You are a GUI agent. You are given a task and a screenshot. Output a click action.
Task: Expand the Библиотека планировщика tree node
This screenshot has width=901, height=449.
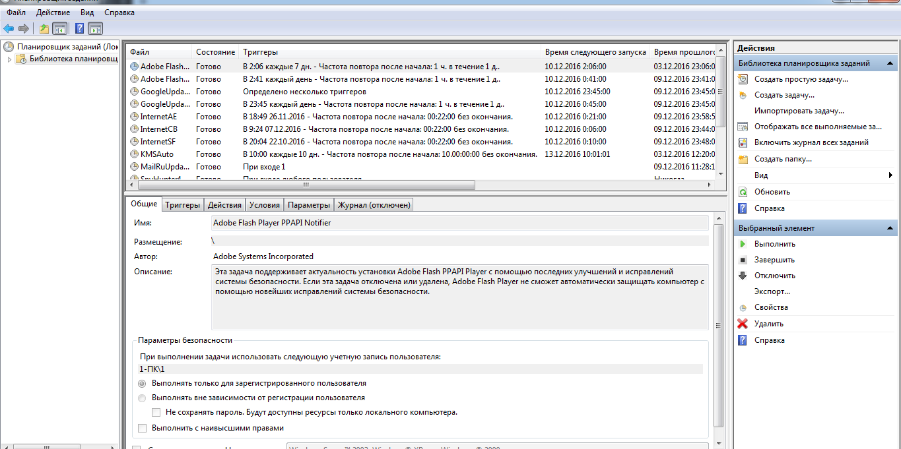click(x=9, y=59)
